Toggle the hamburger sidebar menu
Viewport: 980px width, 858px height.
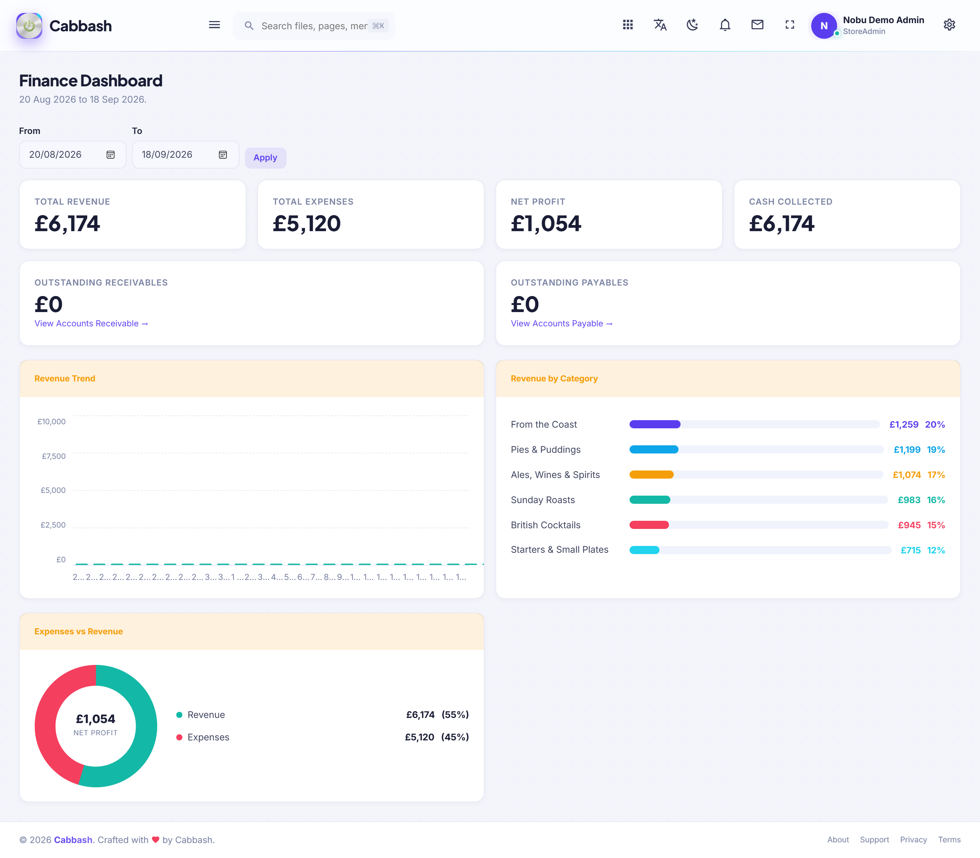coord(214,25)
